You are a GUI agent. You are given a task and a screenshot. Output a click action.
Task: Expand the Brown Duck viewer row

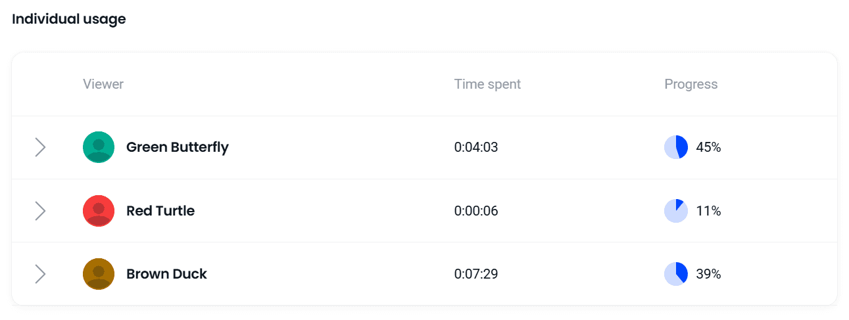[x=40, y=274]
